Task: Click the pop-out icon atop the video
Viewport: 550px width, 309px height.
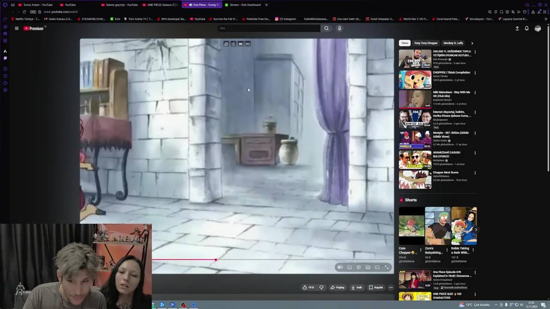Action: (x=226, y=44)
